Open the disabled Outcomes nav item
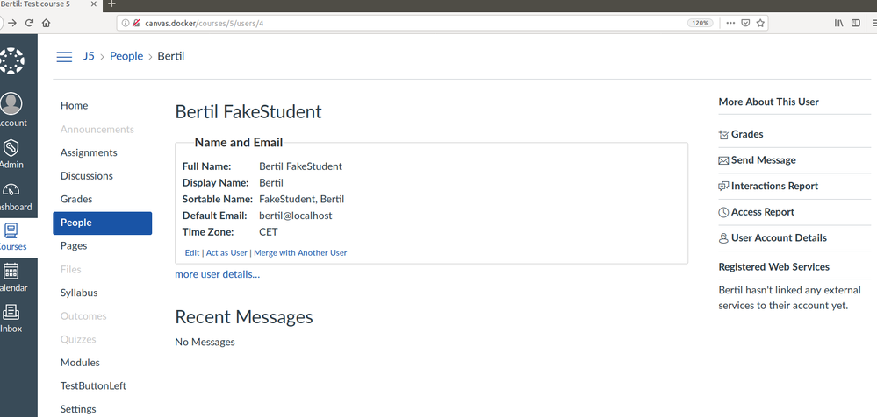This screenshot has width=877, height=417. click(x=83, y=316)
